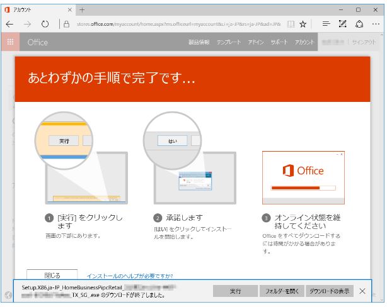Open the Web Note pen icon

(x=343, y=24)
